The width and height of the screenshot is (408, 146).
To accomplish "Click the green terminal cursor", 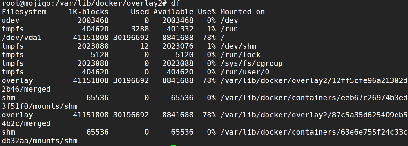I will [x=173, y=145].
